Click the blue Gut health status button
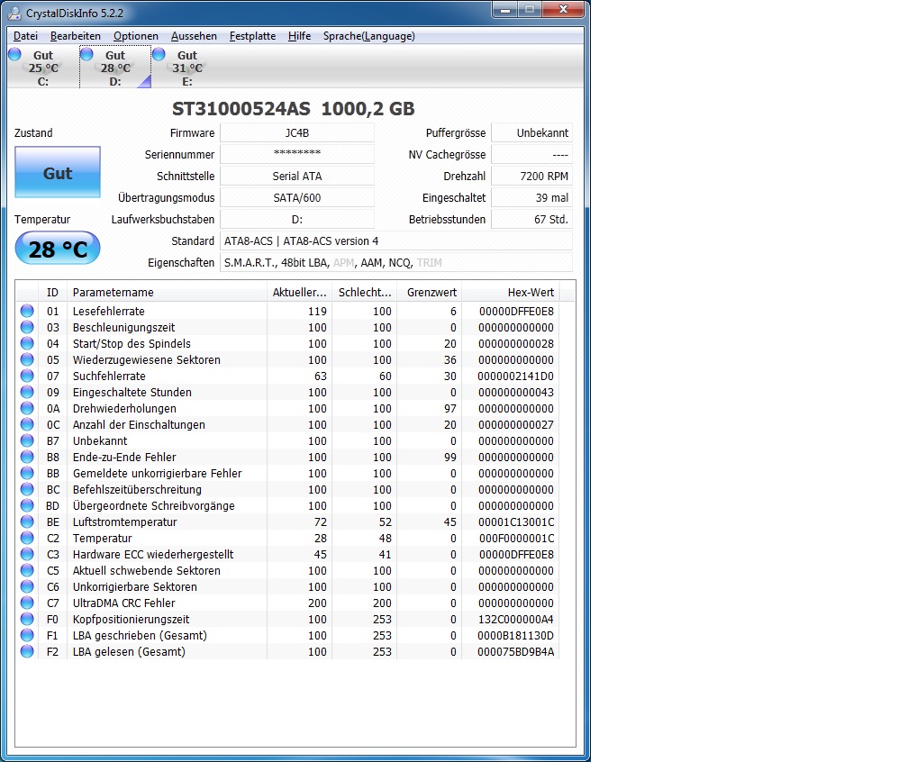The height and width of the screenshot is (762, 908). (58, 173)
